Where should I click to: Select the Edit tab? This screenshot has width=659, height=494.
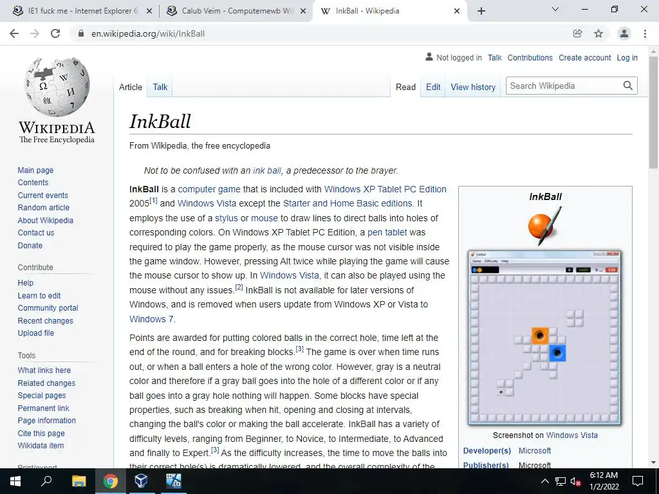[433, 87]
